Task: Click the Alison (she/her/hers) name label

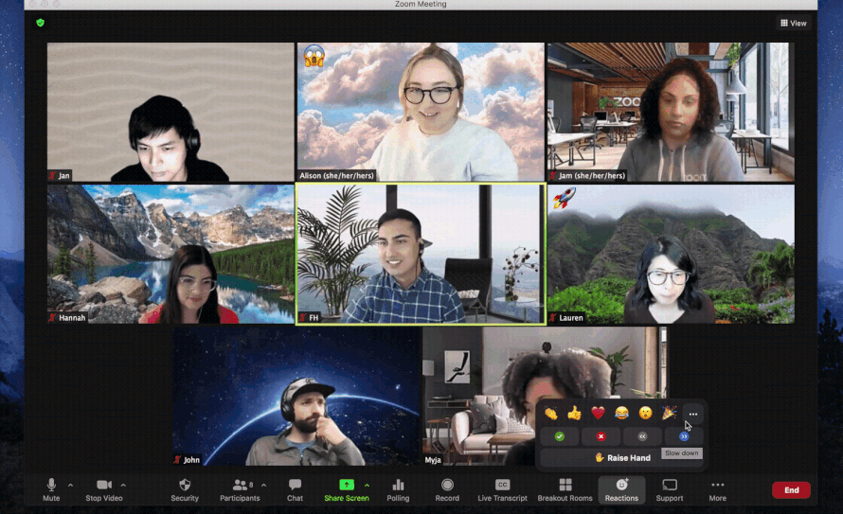Action: point(336,176)
